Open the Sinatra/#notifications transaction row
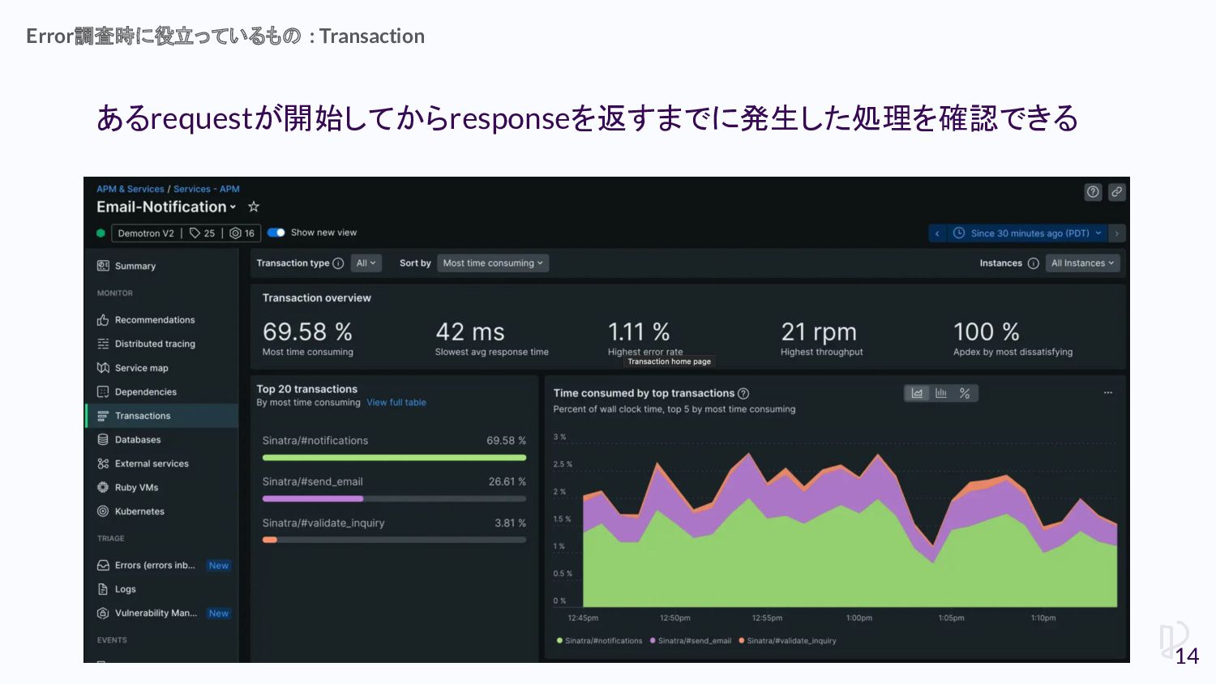 click(x=394, y=447)
